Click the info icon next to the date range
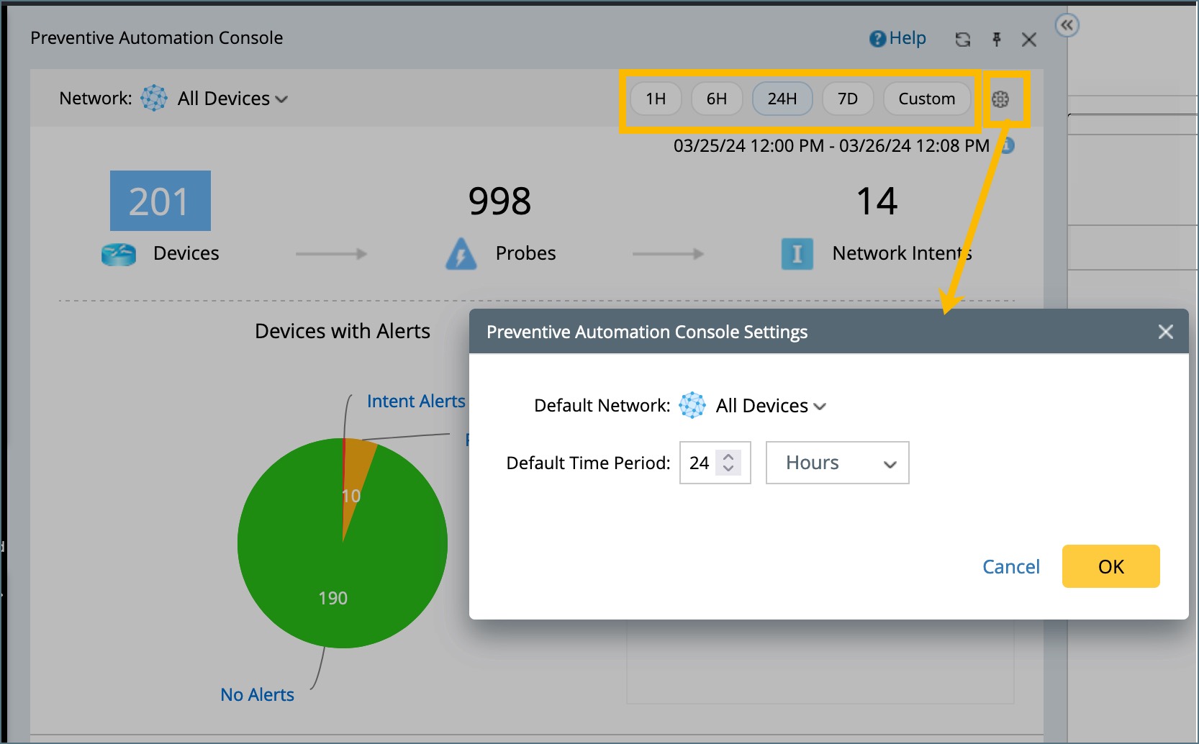The height and width of the screenshot is (744, 1199). pos(1007,145)
